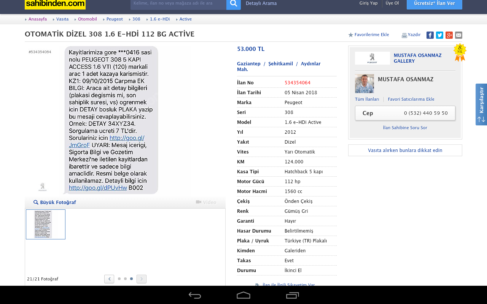
Task: Open Tüm İlanları link
Action: tap(367, 100)
